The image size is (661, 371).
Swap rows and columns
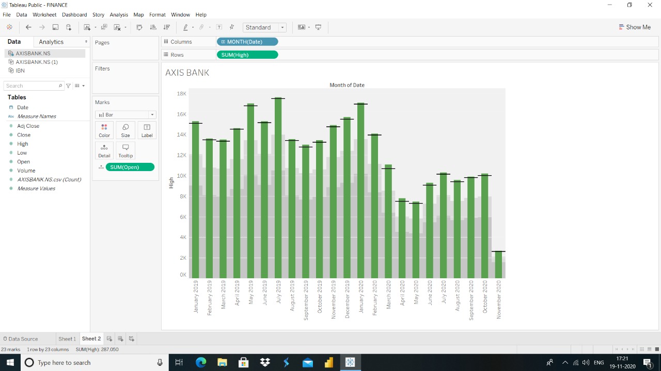coord(139,27)
